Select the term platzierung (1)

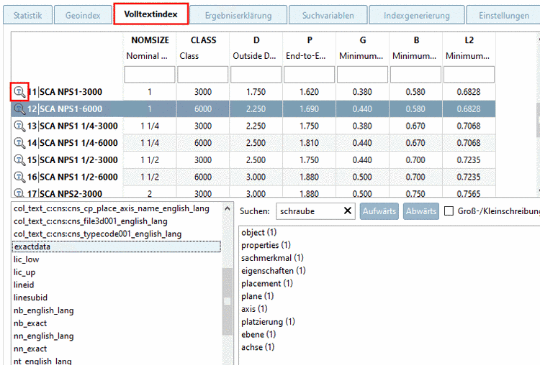pos(268,322)
